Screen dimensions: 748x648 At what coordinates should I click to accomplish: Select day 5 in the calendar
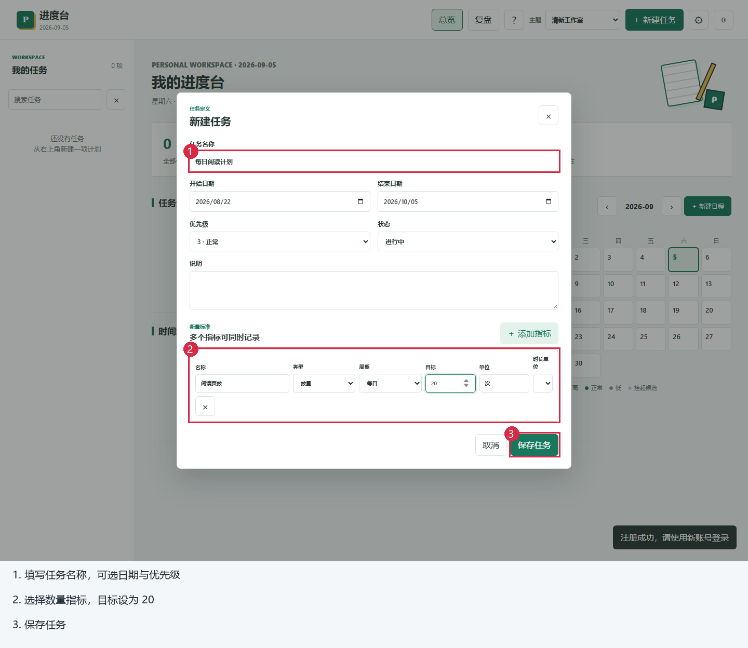coord(684,260)
